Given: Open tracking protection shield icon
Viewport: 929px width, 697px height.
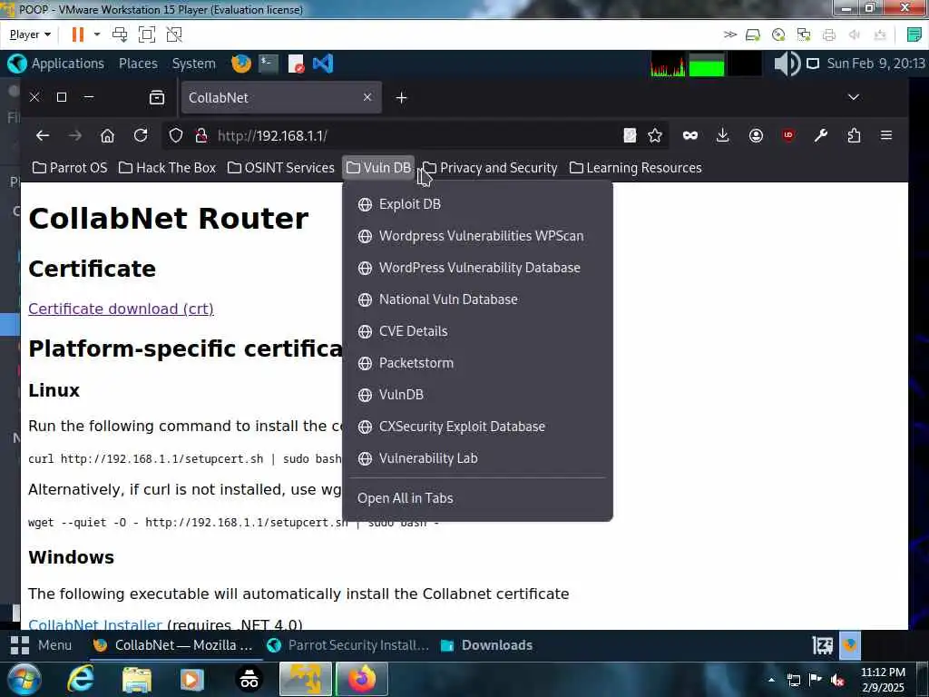Looking at the screenshot, I should (x=176, y=136).
